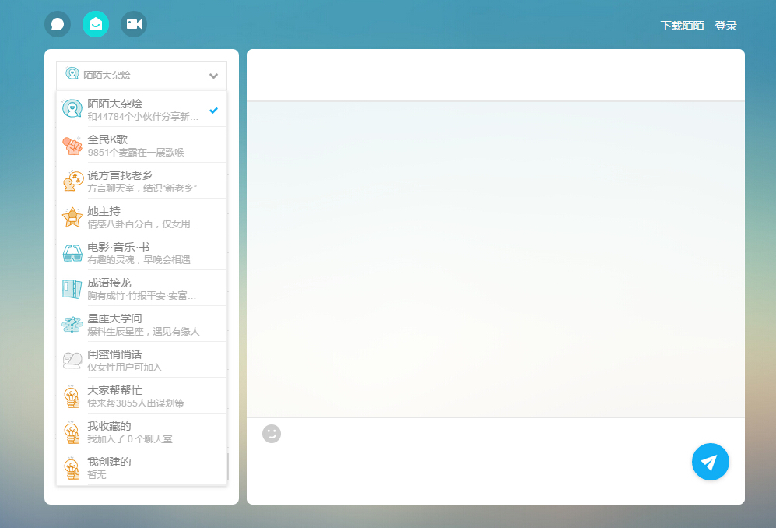776x528 pixels.
Task: Click the checkmark beside 陌陌大杂烩
Action: click(214, 110)
